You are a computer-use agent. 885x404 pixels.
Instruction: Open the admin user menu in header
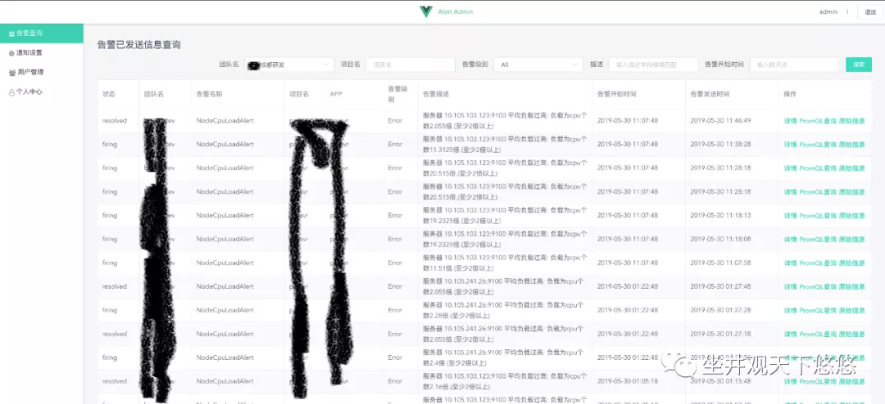pyautogui.click(x=828, y=11)
